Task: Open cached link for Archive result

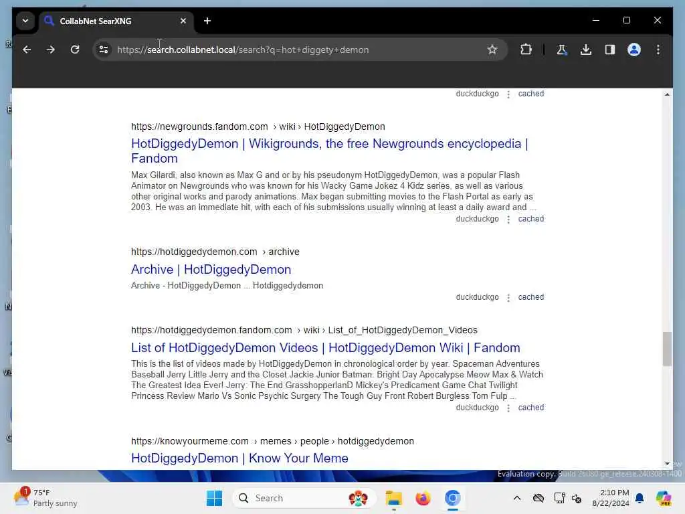Action: 530,297
